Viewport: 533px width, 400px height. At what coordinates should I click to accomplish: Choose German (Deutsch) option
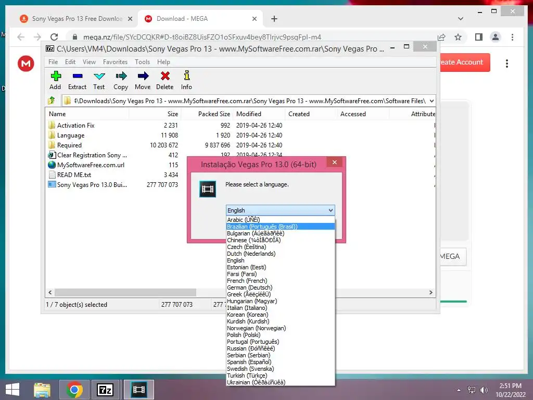(x=281, y=287)
